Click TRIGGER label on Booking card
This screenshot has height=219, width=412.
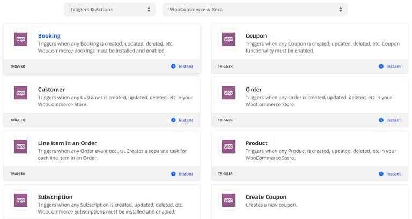tap(18, 66)
